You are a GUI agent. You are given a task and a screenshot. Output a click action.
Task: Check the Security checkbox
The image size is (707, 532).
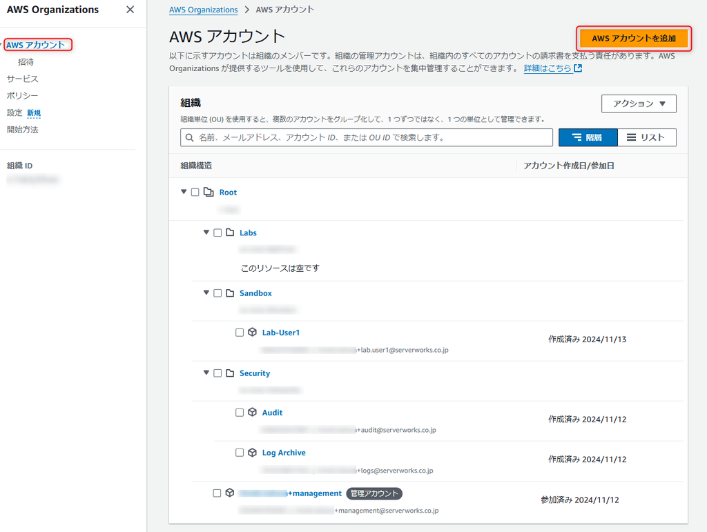tap(217, 373)
